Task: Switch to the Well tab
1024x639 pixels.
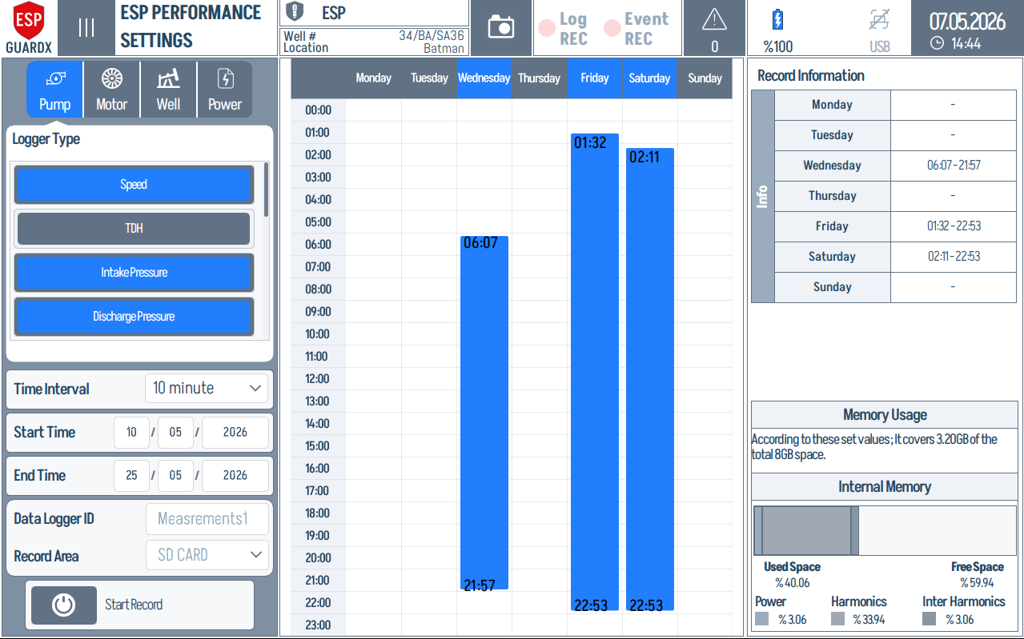Action: tap(168, 90)
